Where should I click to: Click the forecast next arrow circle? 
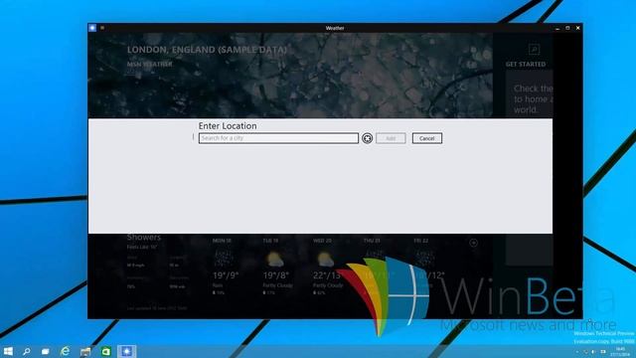click(473, 243)
